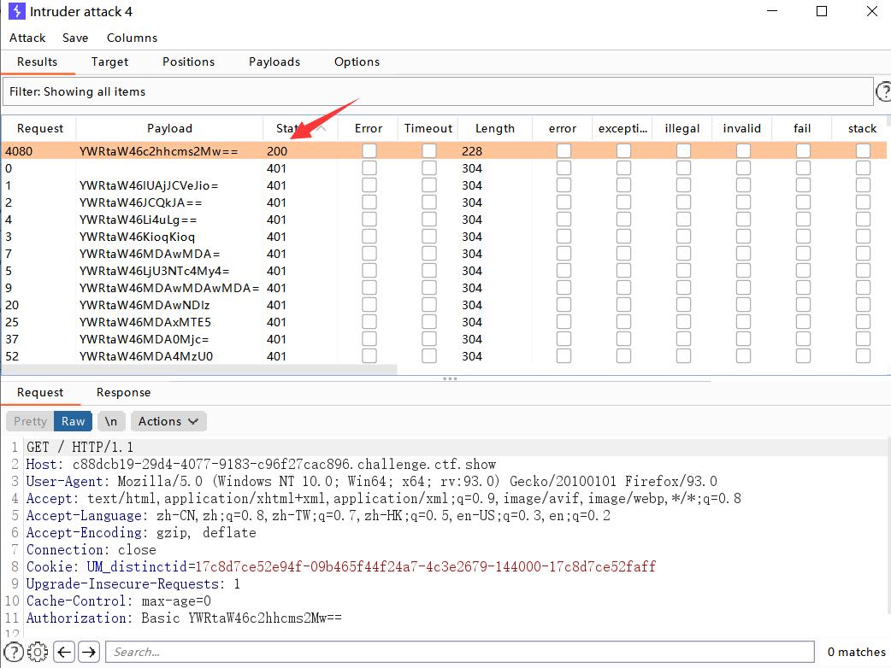This screenshot has height=668, width=891.
Task: Open the Save menu
Action: 75,38
